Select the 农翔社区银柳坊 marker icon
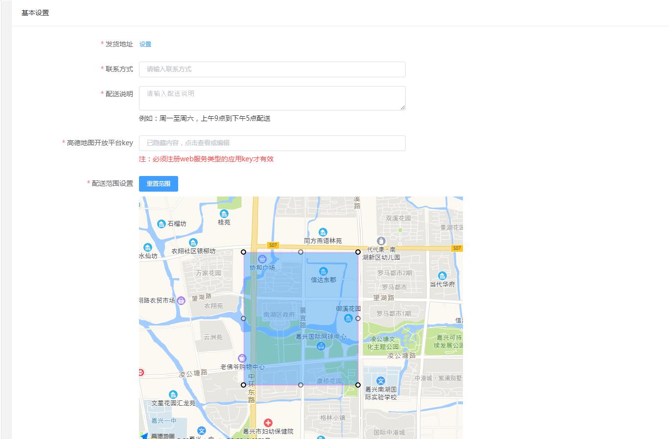669x439 pixels. 193,242
